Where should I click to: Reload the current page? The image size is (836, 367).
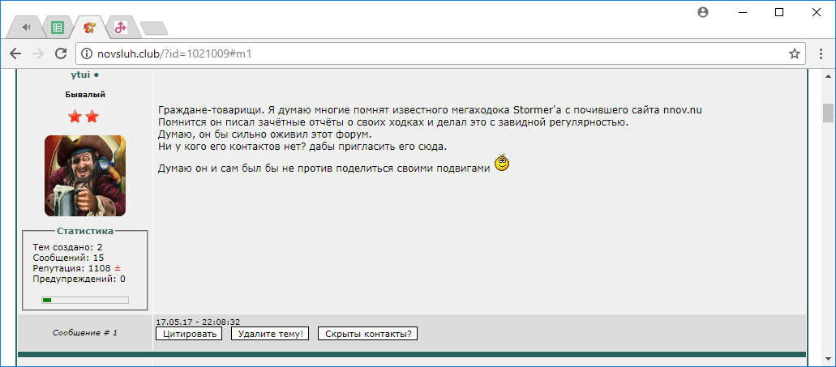(60, 53)
